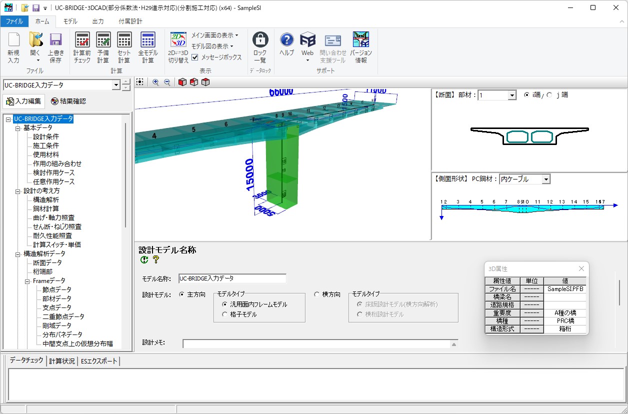Click the モデル名称 input field
The width and height of the screenshot is (628, 414).
click(x=232, y=278)
